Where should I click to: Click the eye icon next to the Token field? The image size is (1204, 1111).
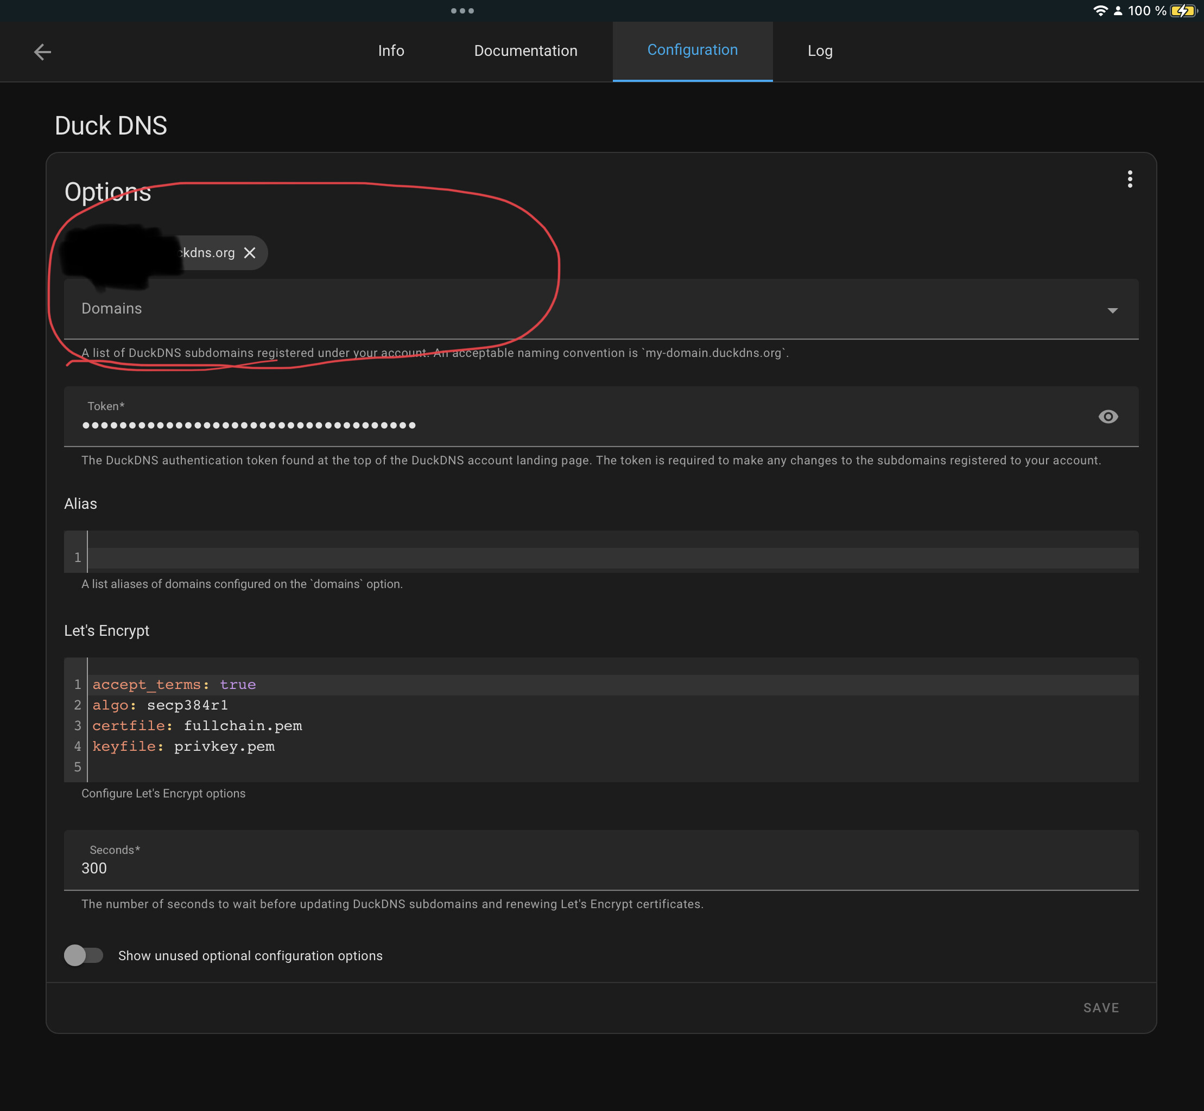[1108, 416]
